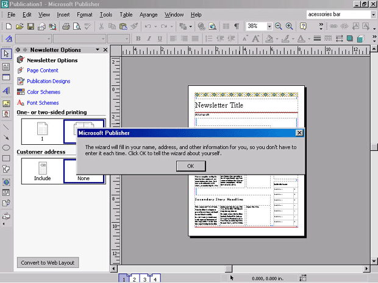Close the Microsoft Publisher dialog box
378x283 pixels.
[299, 133]
